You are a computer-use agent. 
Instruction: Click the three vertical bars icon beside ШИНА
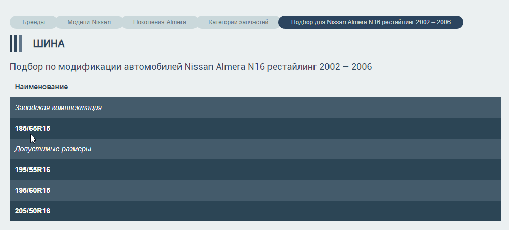click(16, 44)
